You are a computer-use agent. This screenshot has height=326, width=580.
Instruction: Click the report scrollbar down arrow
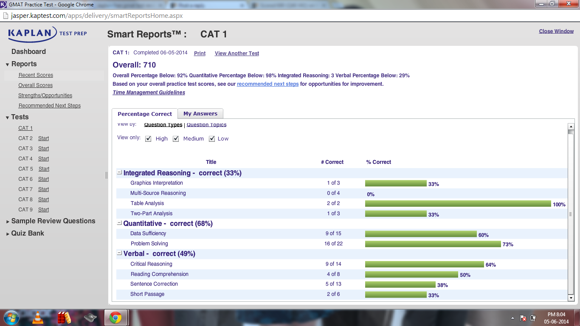(571, 298)
